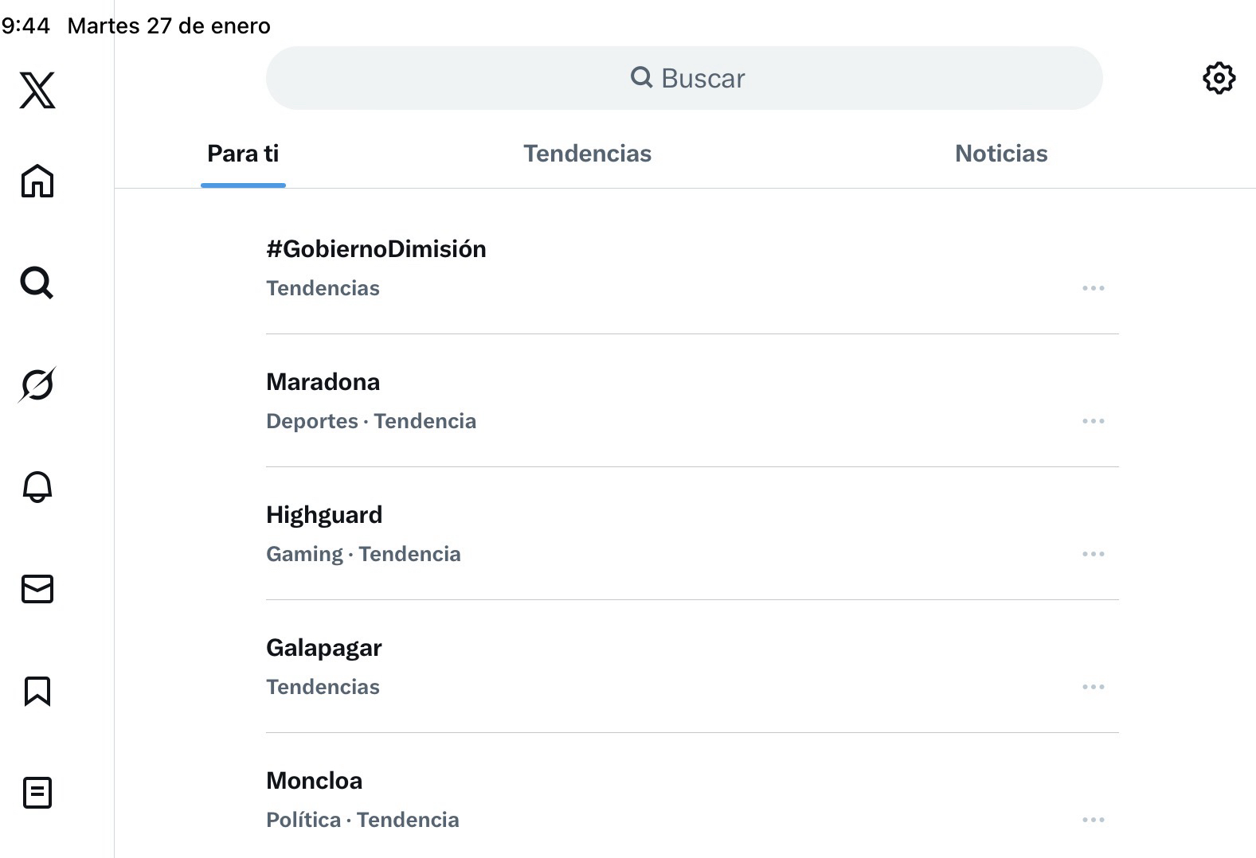Open the trends settings gear icon
The image size is (1256, 858).
coord(1219,78)
